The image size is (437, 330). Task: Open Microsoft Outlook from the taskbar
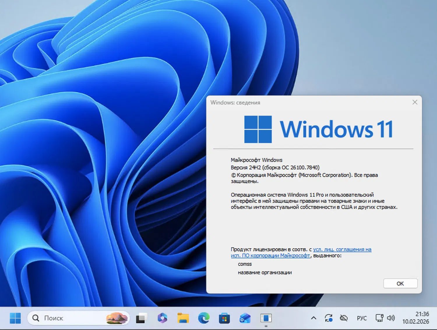pos(245,318)
